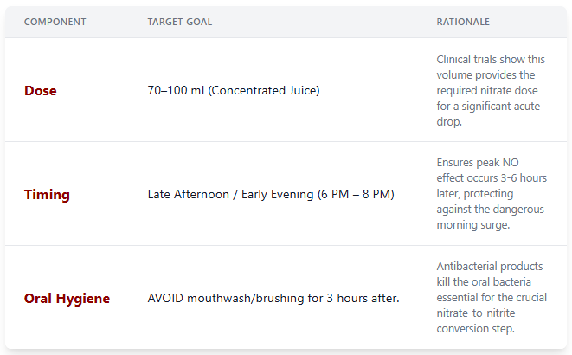Click the COMPONENT column header

55,22
